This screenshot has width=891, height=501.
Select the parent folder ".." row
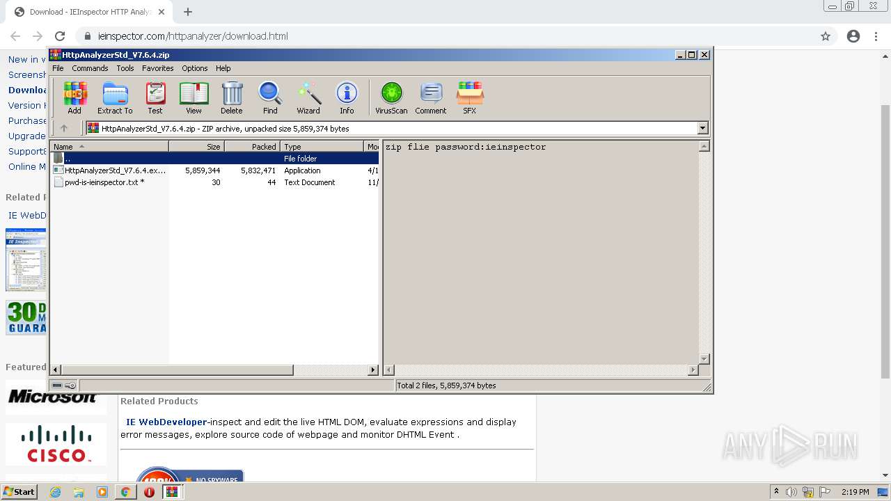(x=214, y=159)
